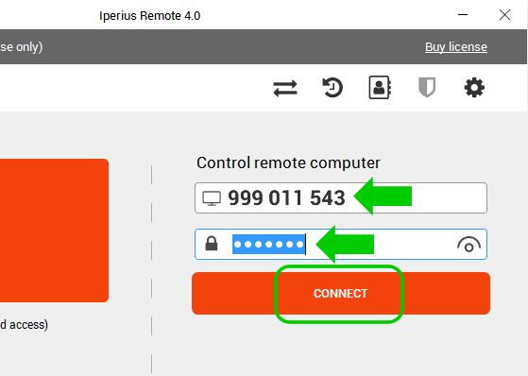Open the connection history clock icon

coord(332,88)
